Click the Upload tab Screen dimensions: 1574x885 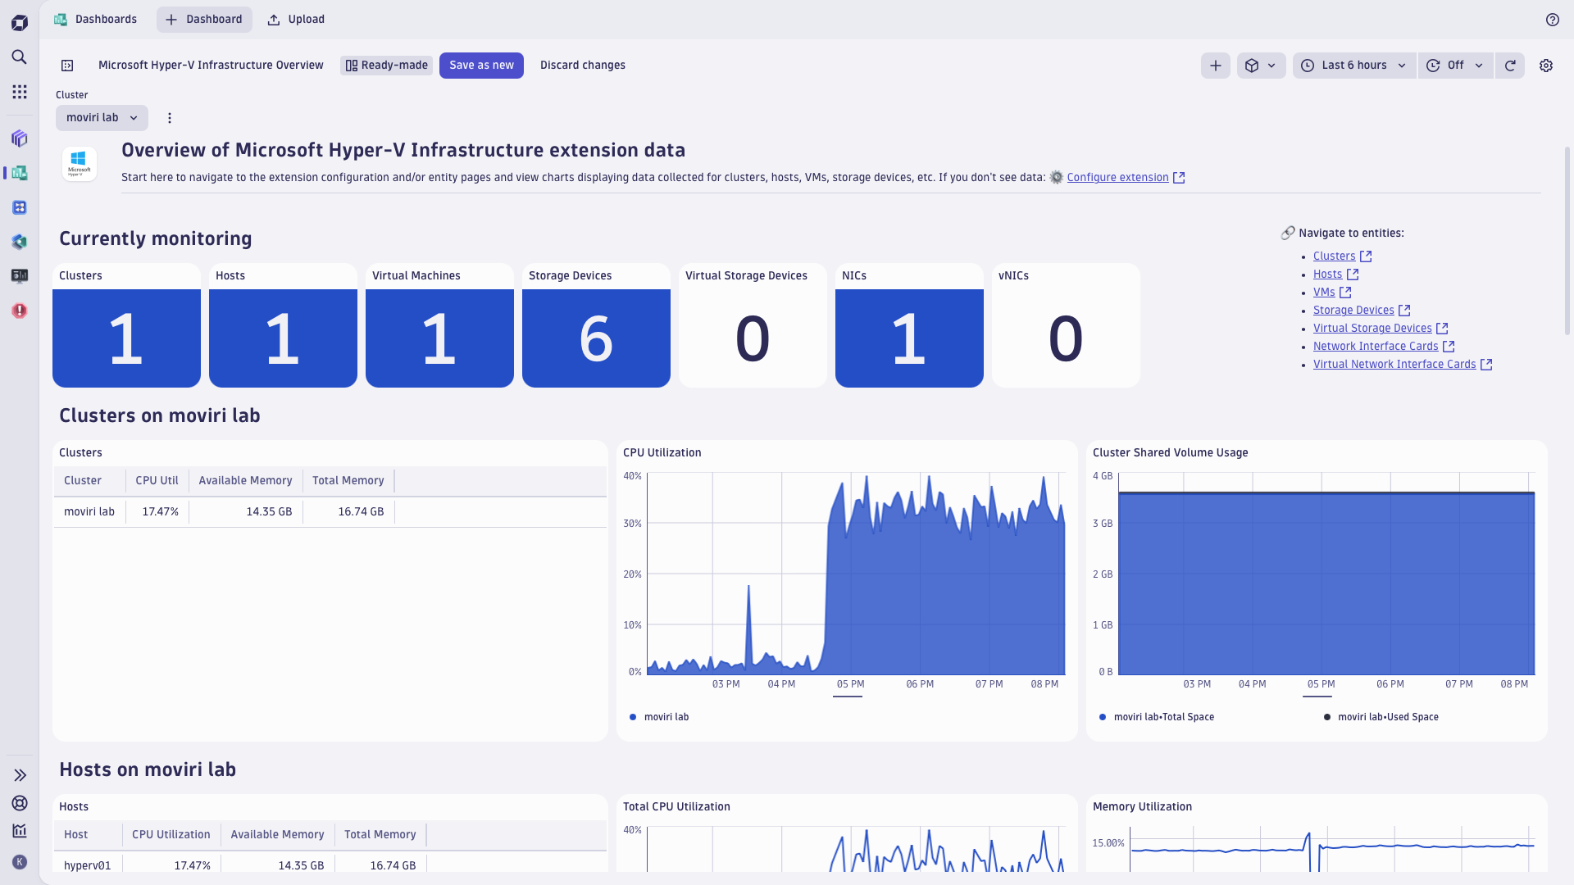tap(296, 20)
